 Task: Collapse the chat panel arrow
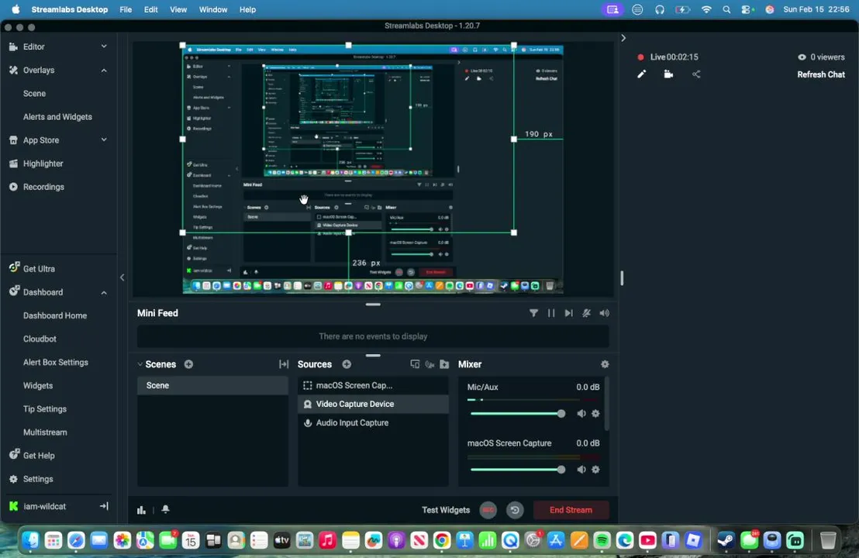coord(623,38)
